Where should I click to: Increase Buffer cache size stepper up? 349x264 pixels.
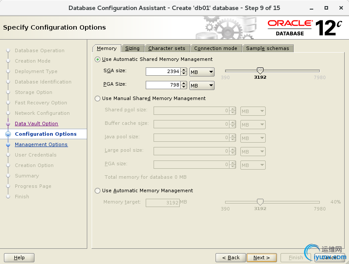point(233,123)
